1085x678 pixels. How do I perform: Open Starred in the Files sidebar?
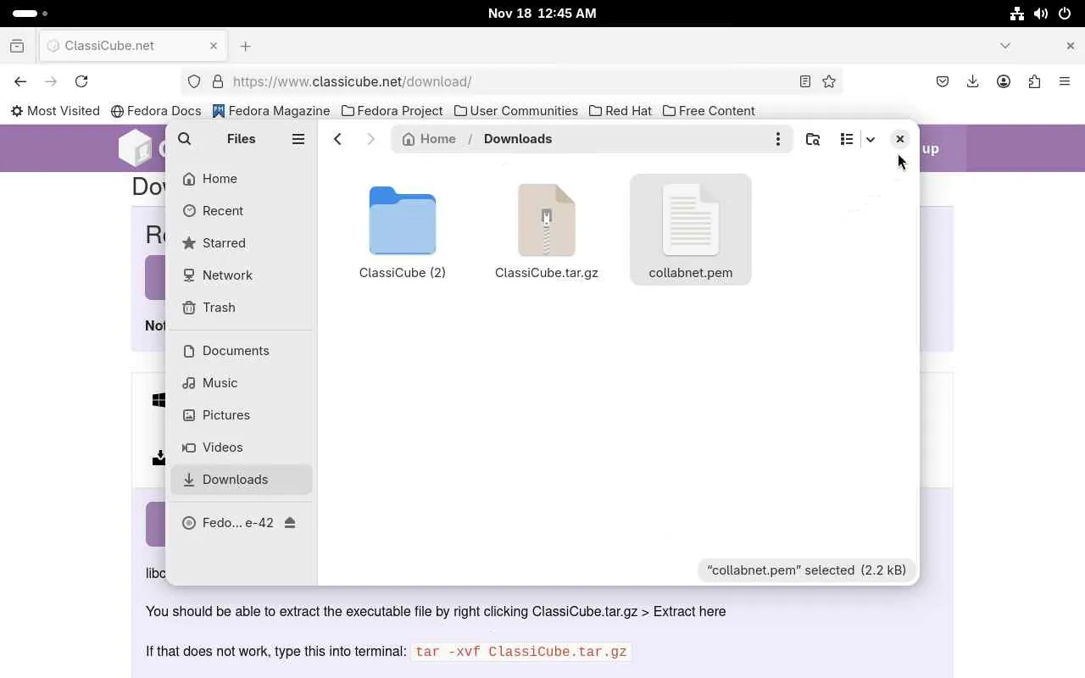(242, 243)
